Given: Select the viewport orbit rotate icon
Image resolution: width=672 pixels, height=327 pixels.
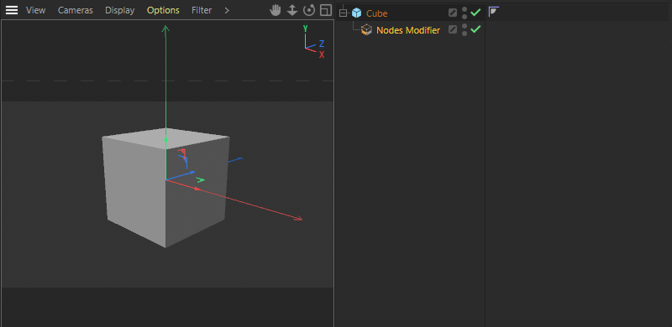Looking at the screenshot, I should [x=309, y=10].
